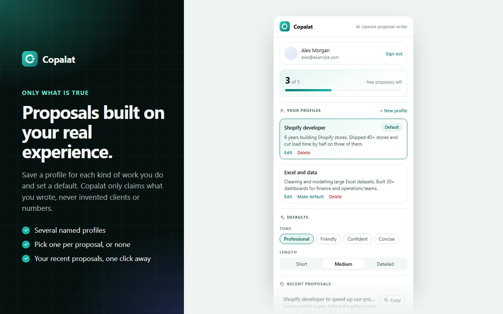Click the free proposals progress bar
The image size is (503, 314).
[343, 90]
